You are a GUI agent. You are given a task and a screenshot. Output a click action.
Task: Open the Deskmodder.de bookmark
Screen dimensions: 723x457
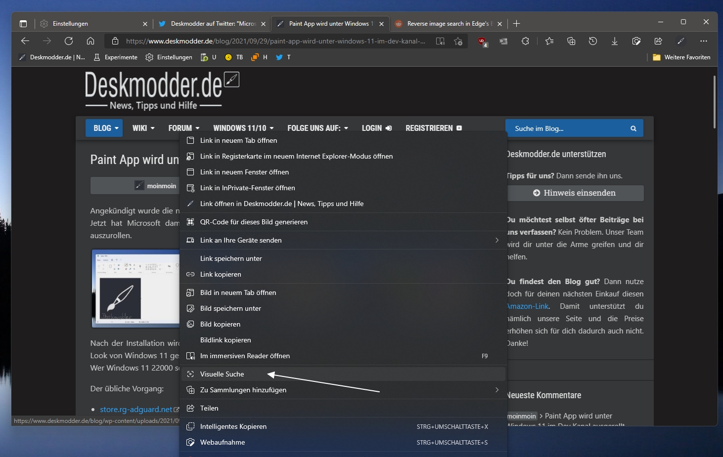pos(52,57)
